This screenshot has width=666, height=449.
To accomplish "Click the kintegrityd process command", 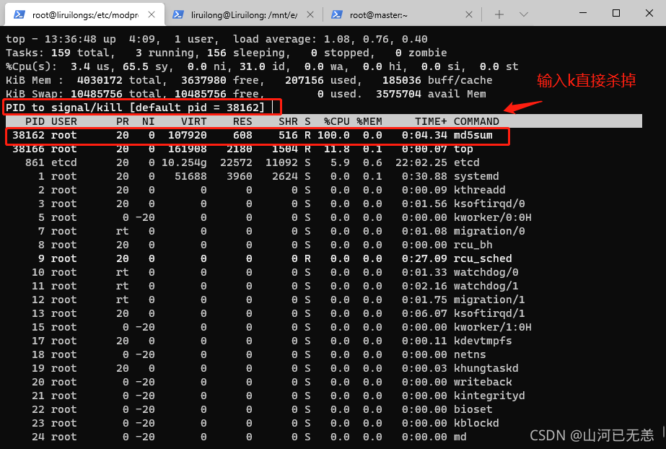I will click(x=489, y=396).
